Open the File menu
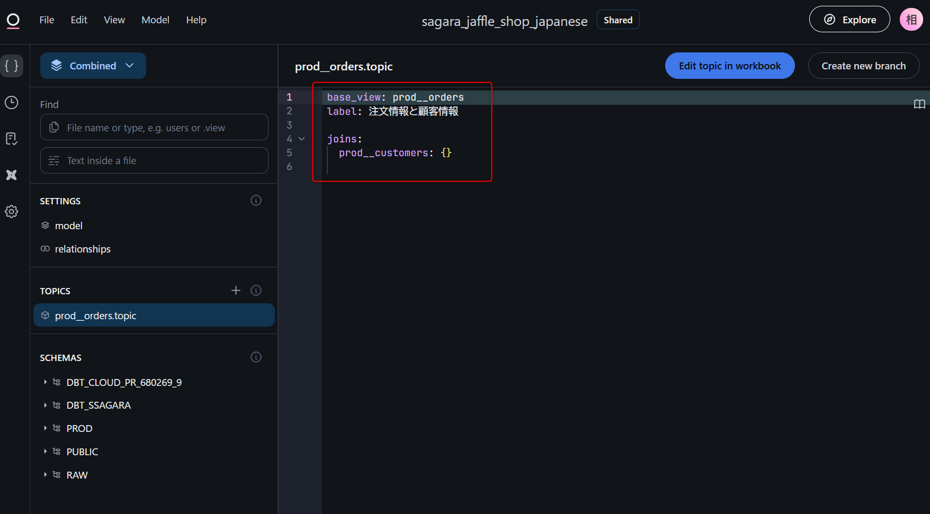Screen dimensions: 930x514 (x=47, y=20)
